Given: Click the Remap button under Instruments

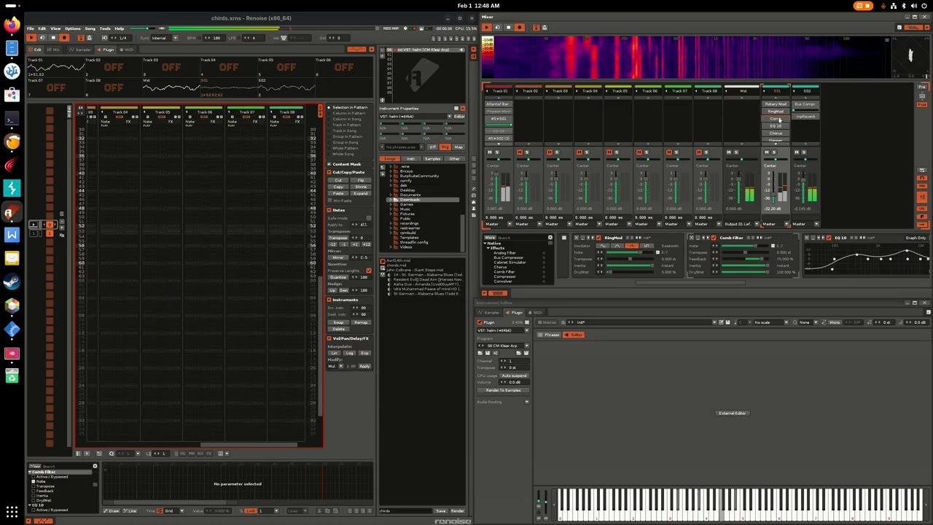Looking at the screenshot, I should click(x=361, y=322).
